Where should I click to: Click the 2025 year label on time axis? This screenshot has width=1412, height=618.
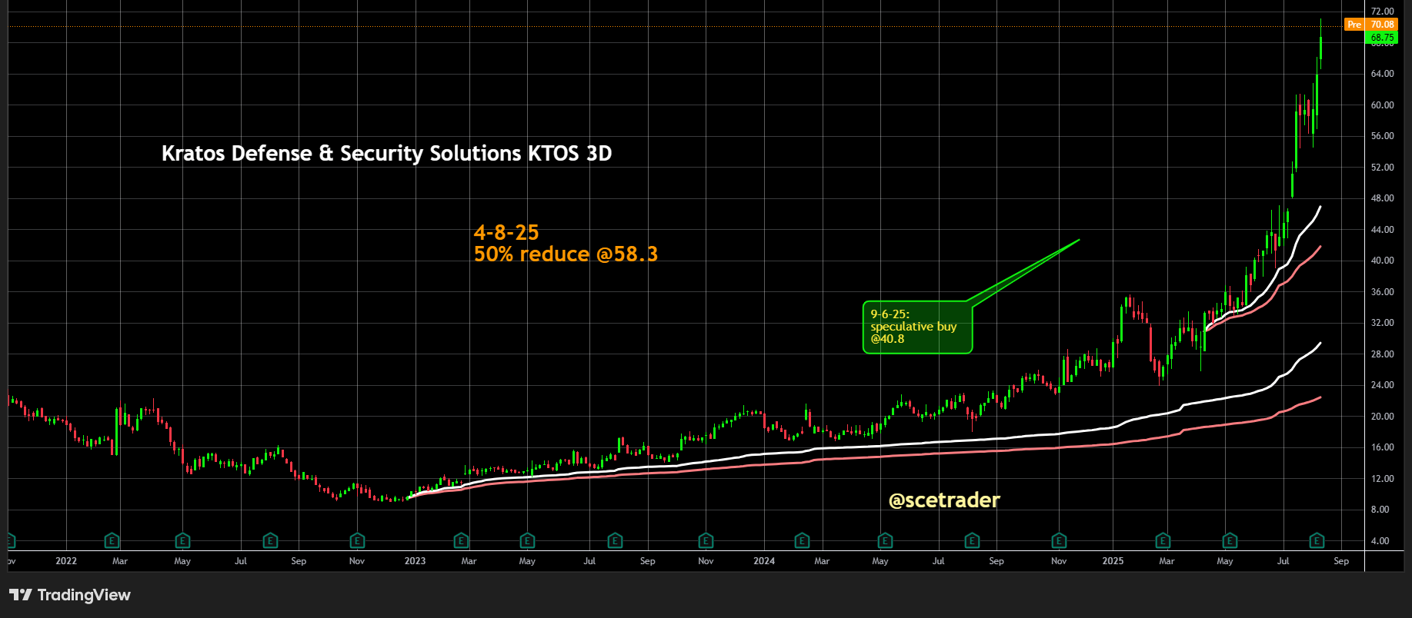(x=1113, y=561)
